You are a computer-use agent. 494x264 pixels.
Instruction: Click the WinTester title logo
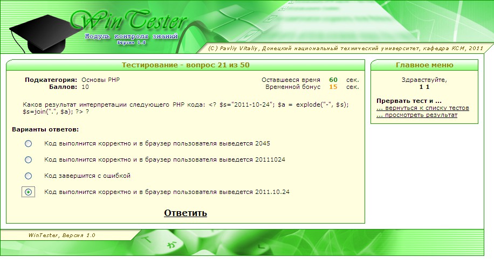point(128,20)
